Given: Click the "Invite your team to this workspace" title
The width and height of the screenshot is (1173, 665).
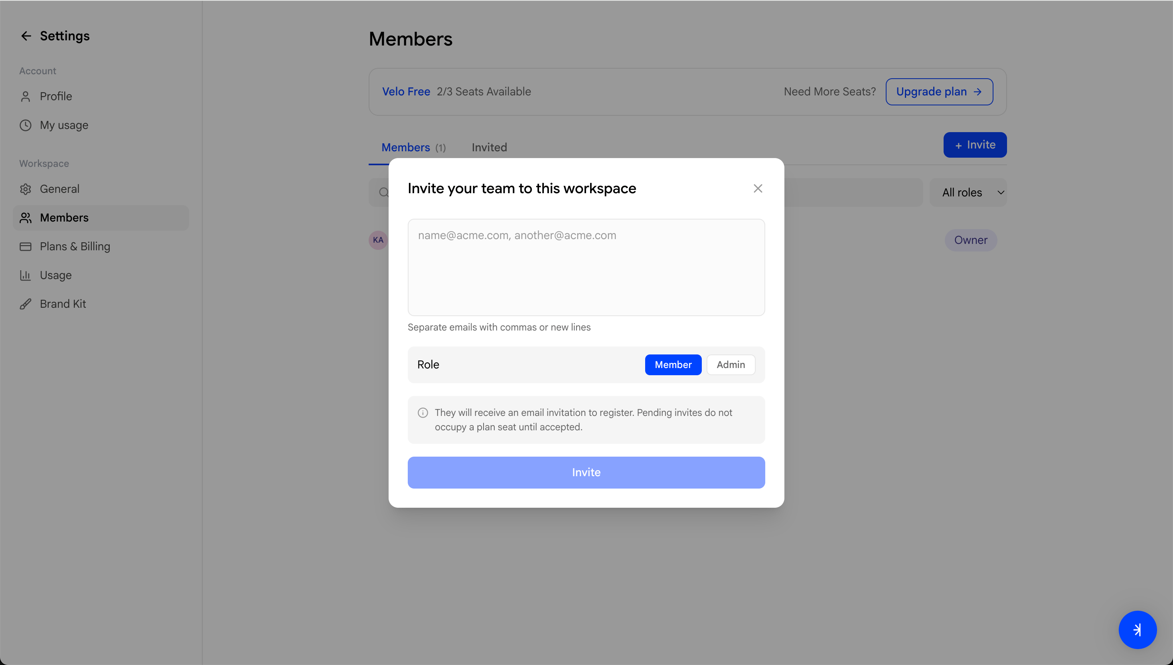Looking at the screenshot, I should pos(522,188).
